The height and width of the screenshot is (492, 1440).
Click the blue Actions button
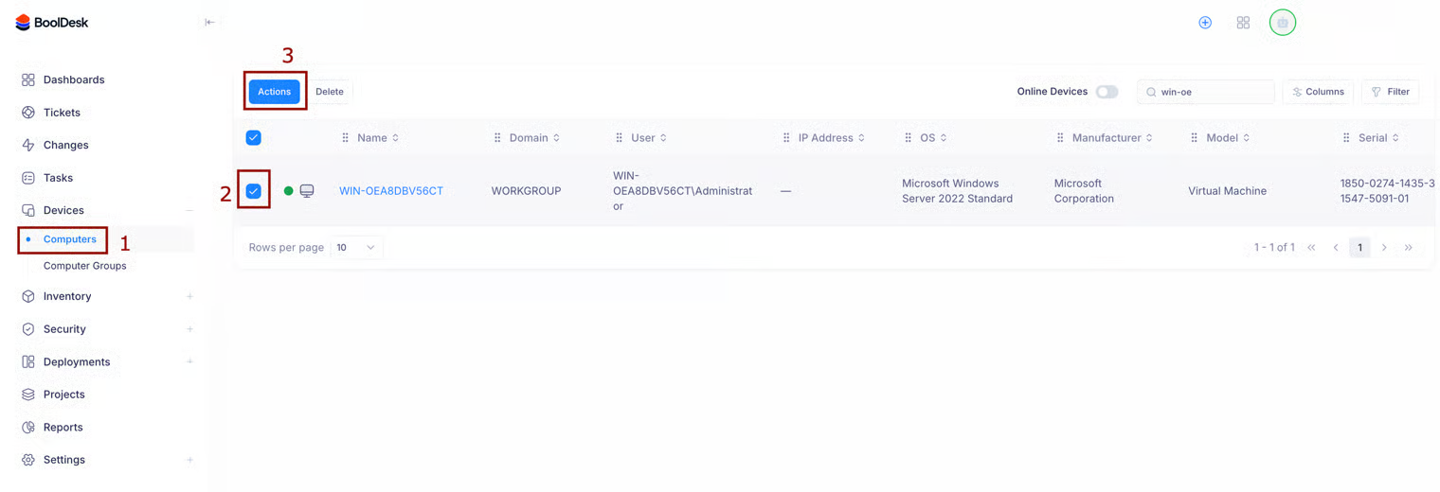(x=274, y=92)
